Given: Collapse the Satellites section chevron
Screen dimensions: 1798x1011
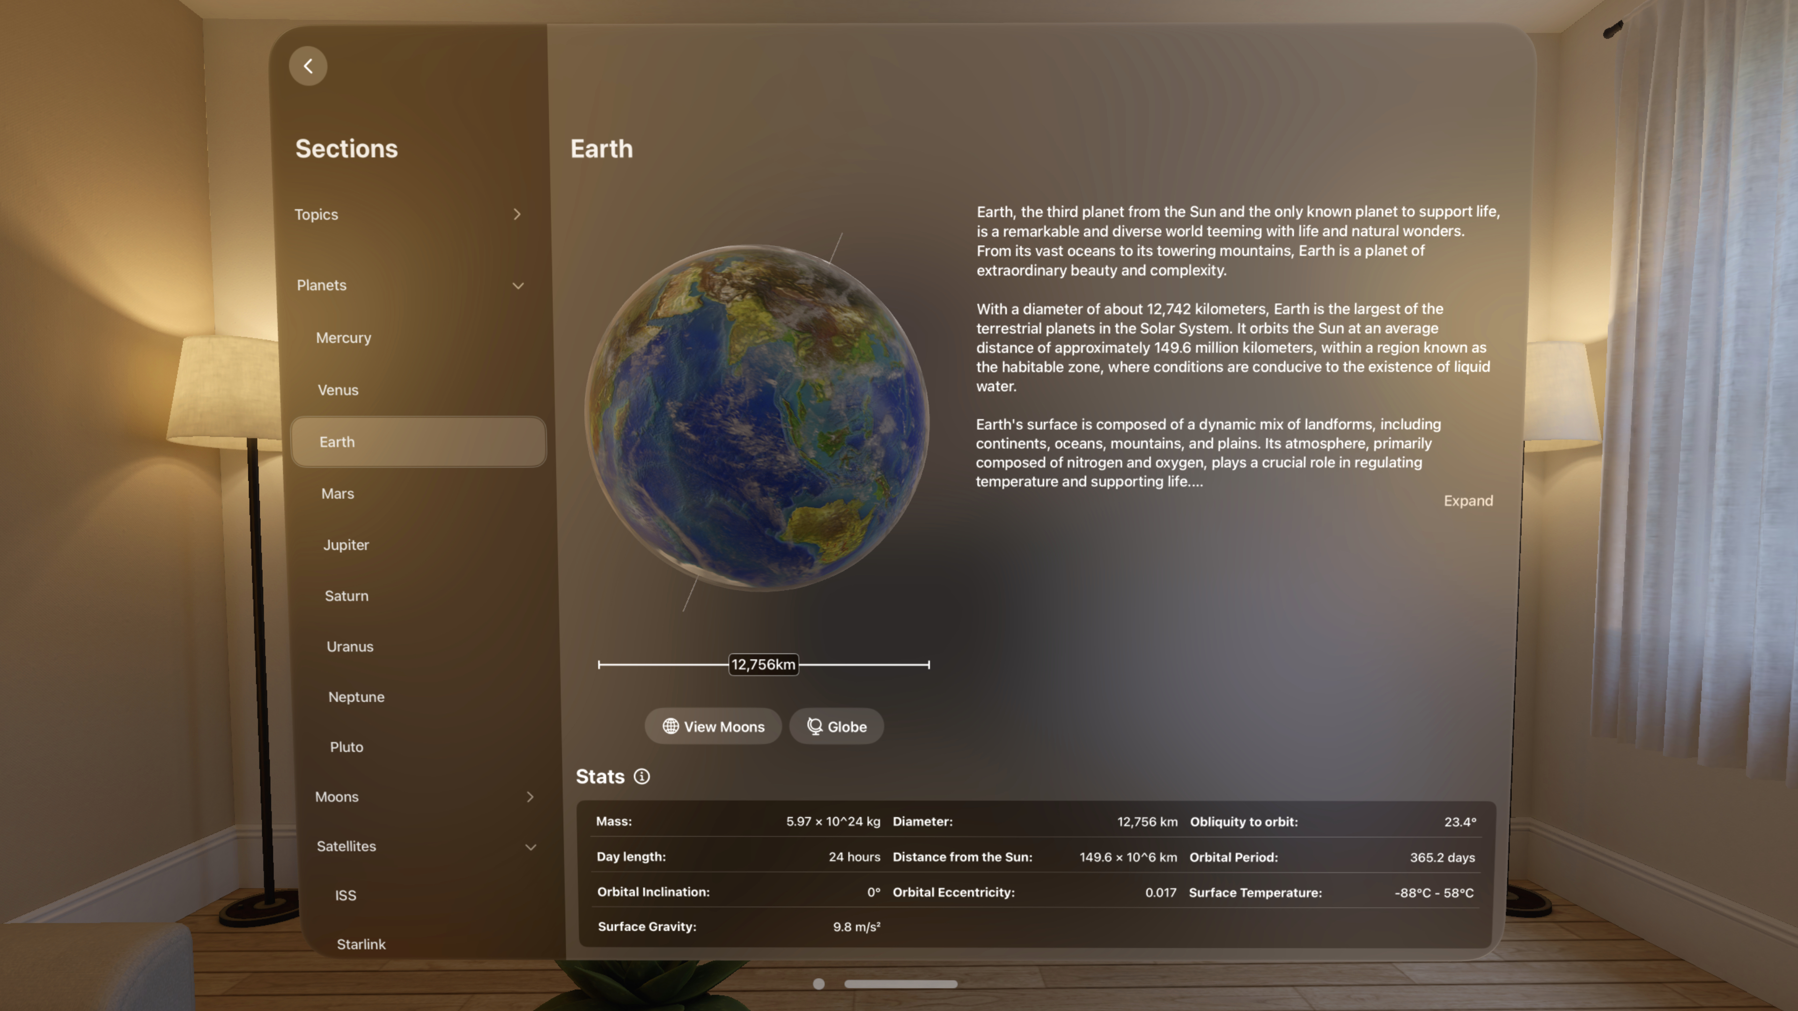Looking at the screenshot, I should click(x=531, y=847).
